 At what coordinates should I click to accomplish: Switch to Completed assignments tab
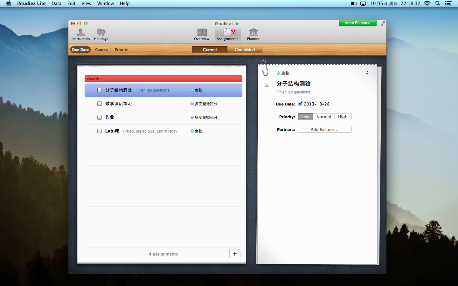(x=245, y=50)
